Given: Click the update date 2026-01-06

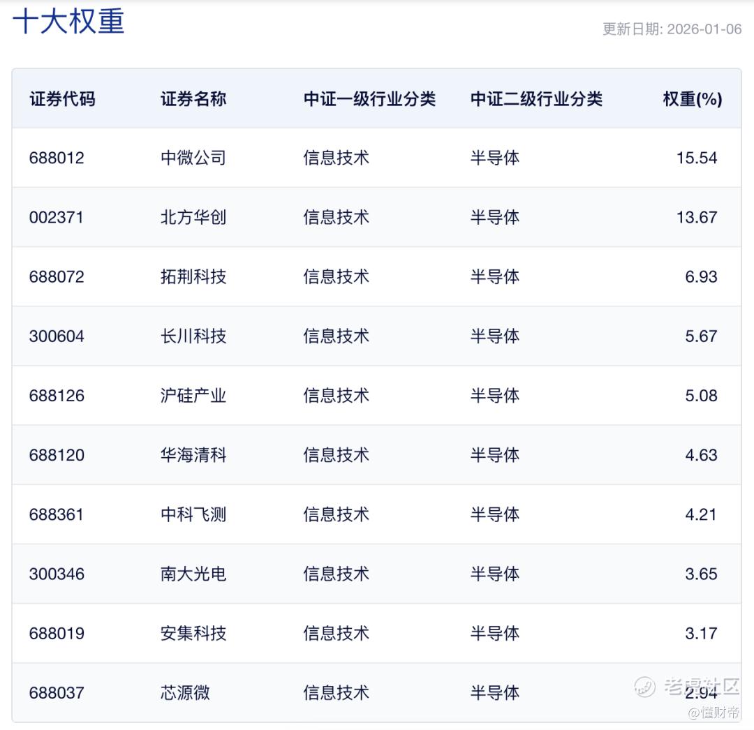Looking at the screenshot, I should (x=704, y=29).
